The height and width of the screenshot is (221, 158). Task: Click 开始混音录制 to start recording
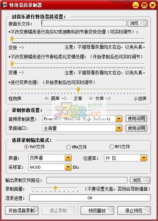[22, 211]
